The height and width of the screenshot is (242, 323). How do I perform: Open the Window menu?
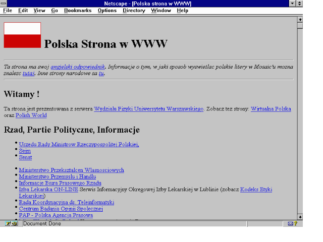161,11
